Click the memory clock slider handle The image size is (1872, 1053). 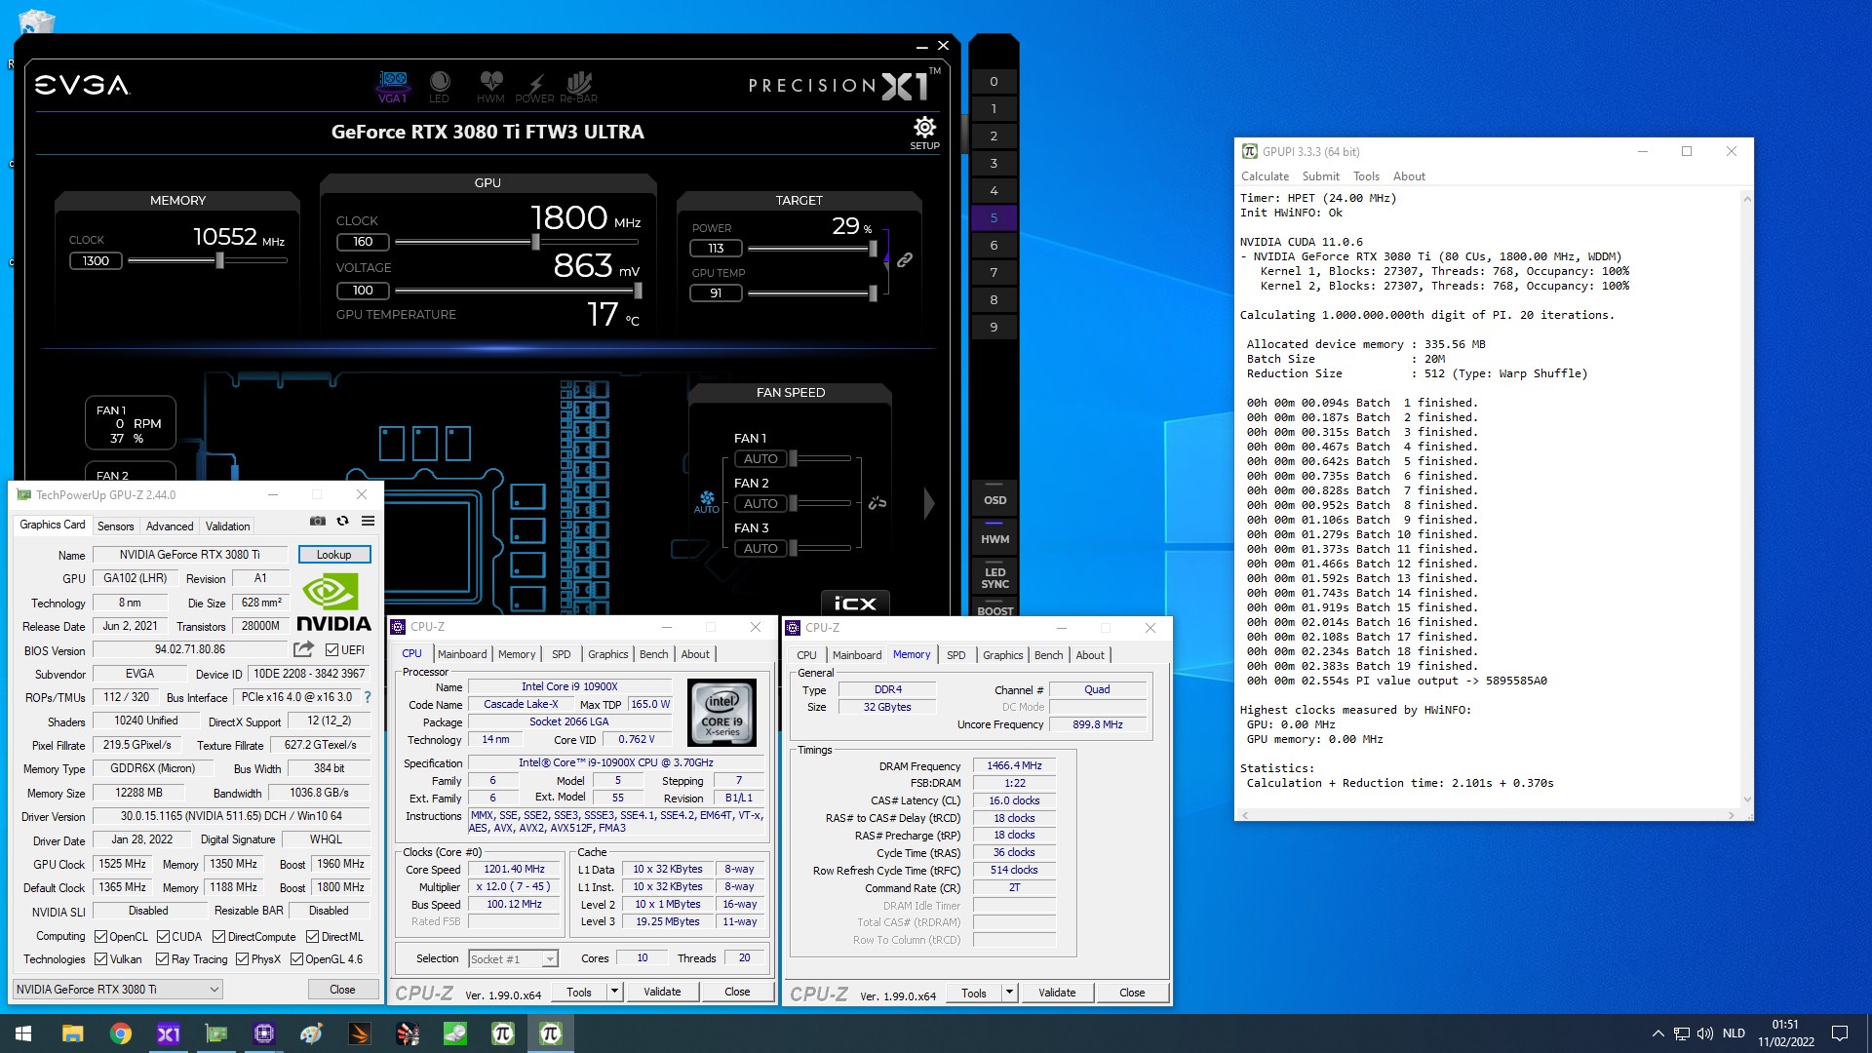[220, 260]
